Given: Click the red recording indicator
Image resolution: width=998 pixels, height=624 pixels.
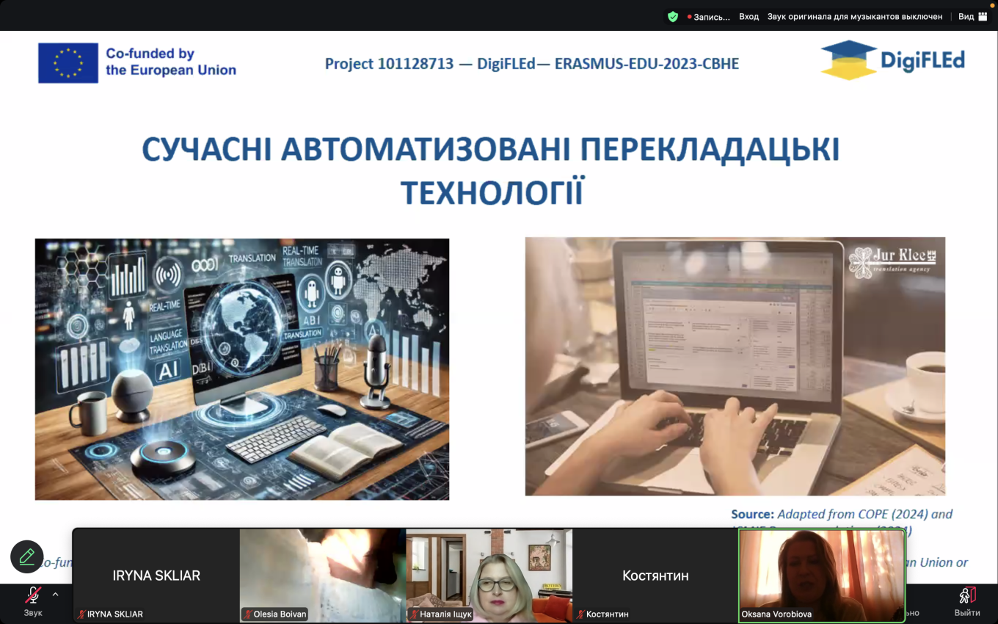Looking at the screenshot, I should (690, 17).
